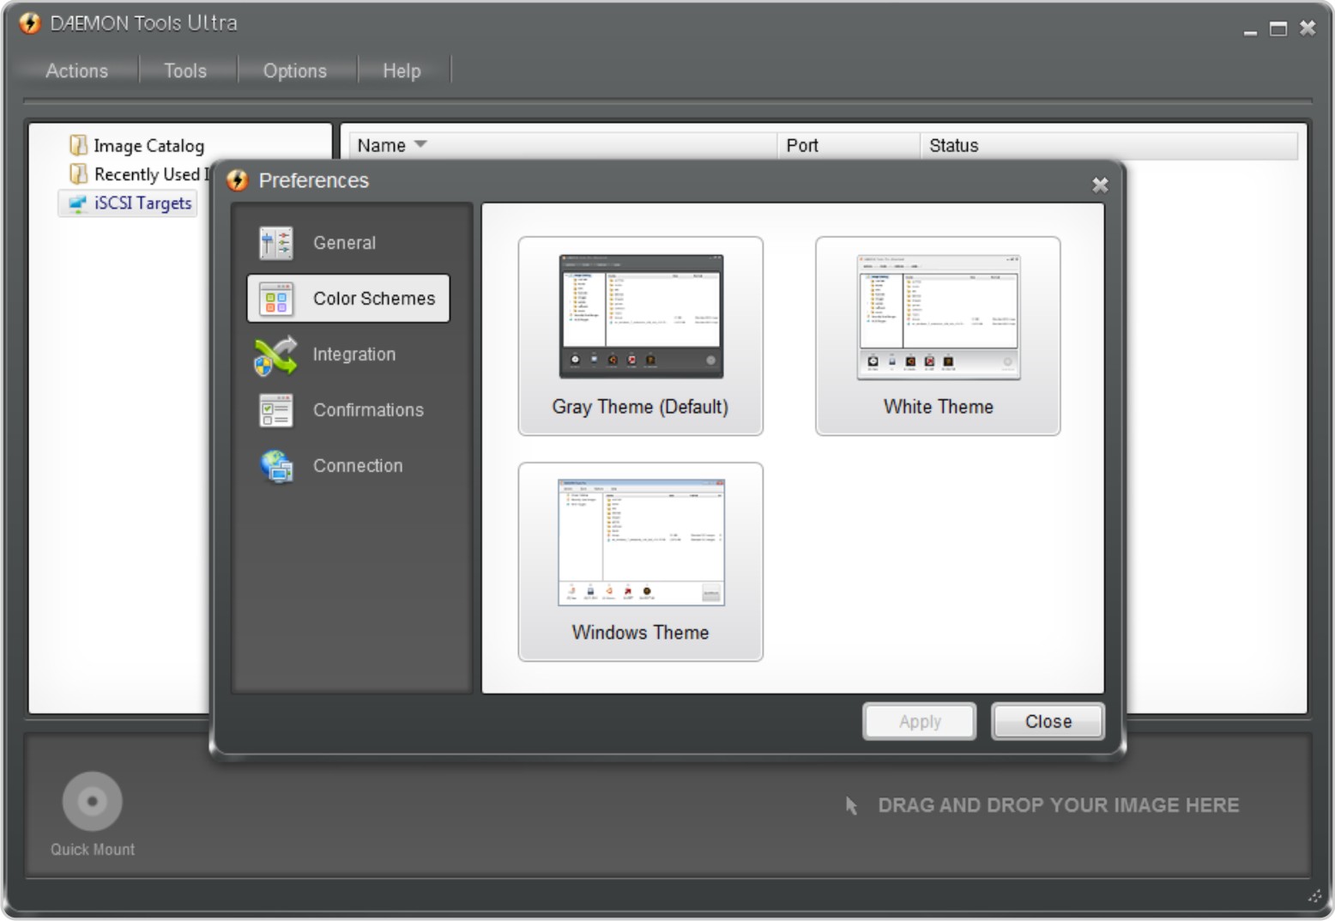Switch to the Connection tab
Image resolution: width=1335 pixels, height=921 pixels.
click(347, 466)
